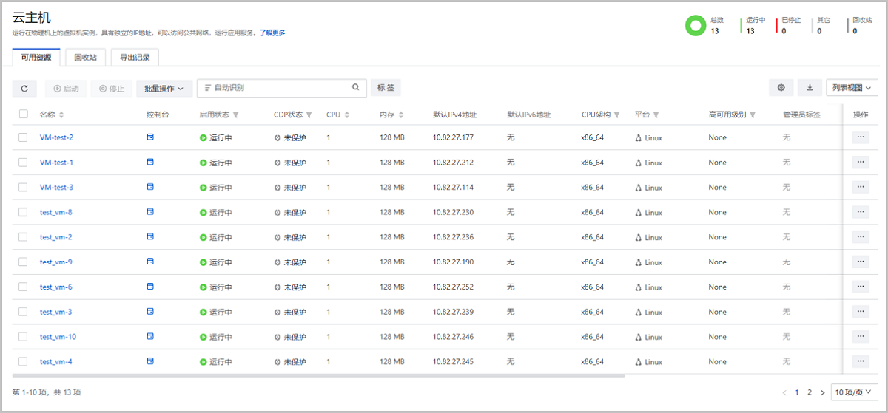This screenshot has width=888, height=413.
Task: Click the search magnifier icon
Action: point(356,88)
